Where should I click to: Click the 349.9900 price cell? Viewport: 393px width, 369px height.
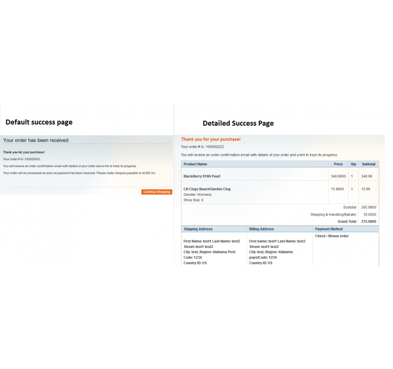pyautogui.click(x=338, y=176)
